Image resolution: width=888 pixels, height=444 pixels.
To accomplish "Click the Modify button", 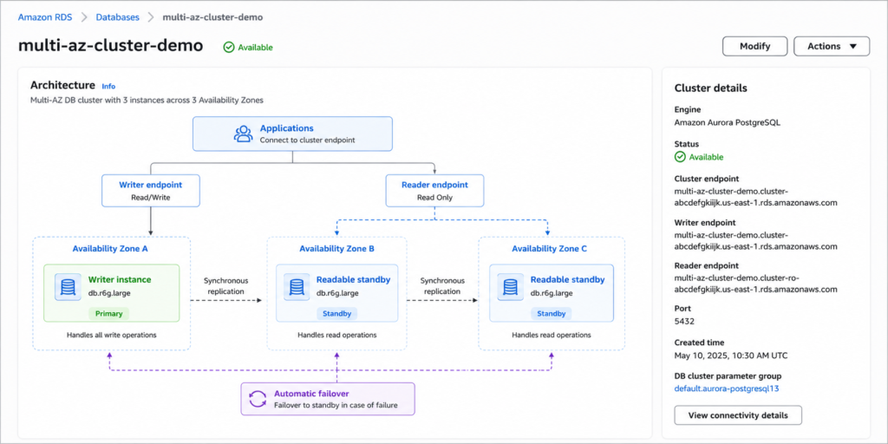I will 754,47.
